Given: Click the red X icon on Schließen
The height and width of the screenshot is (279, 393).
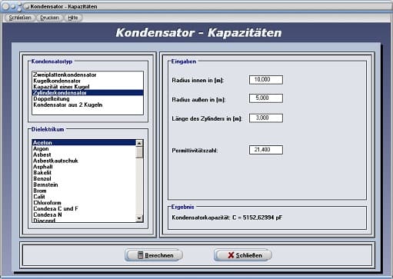Looking at the screenshot, I should click(x=231, y=255).
